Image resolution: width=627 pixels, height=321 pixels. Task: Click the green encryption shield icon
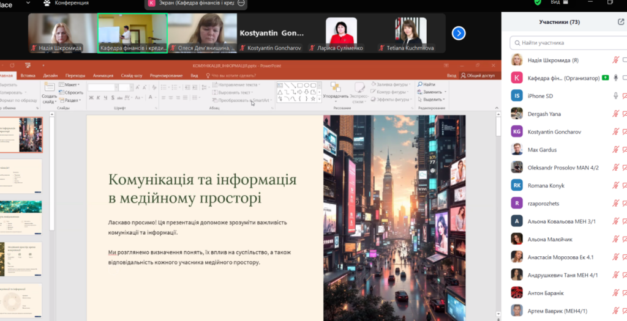tap(538, 2)
